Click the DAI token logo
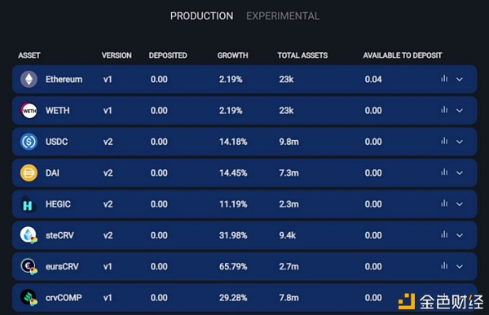This screenshot has height=315, width=489. point(29,173)
